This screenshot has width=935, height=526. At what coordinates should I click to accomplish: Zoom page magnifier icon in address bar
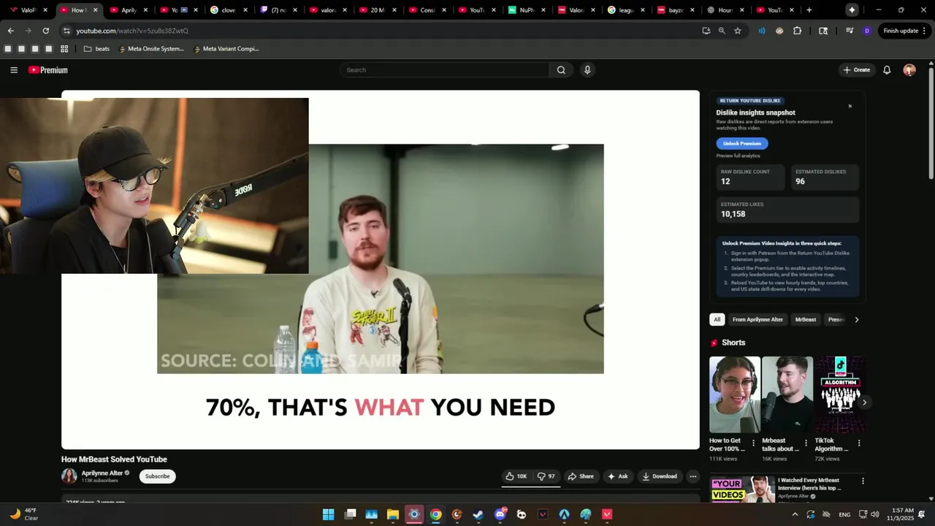(722, 31)
